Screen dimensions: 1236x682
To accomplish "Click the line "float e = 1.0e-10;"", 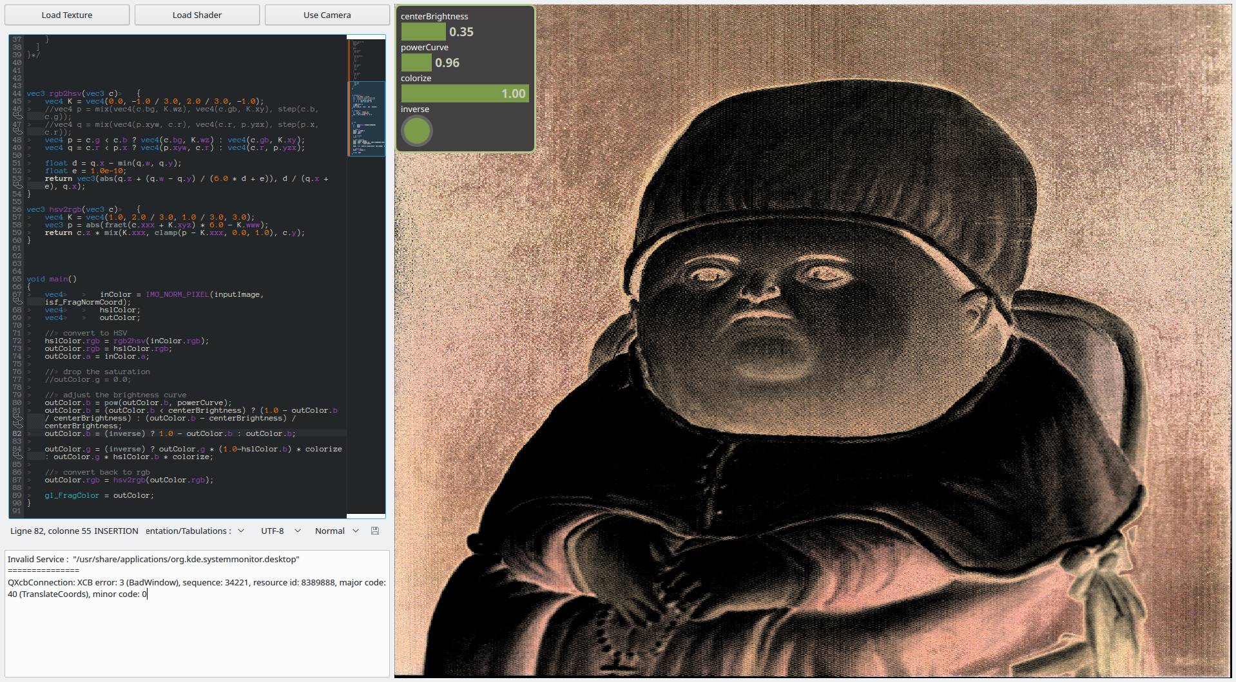I will point(86,171).
